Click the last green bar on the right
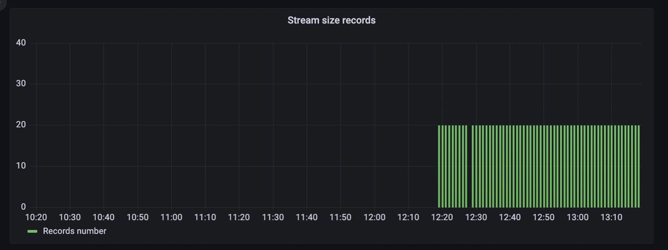668x250 pixels. (638, 167)
